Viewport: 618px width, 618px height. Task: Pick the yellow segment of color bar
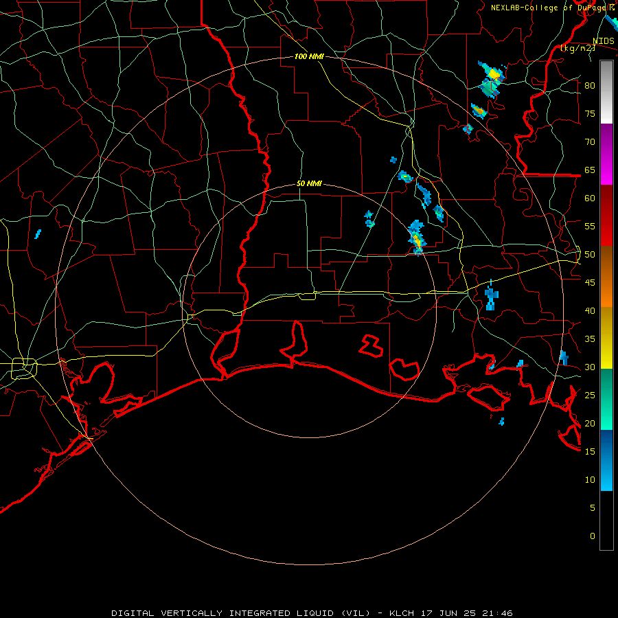pyautogui.click(x=606, y=338)
